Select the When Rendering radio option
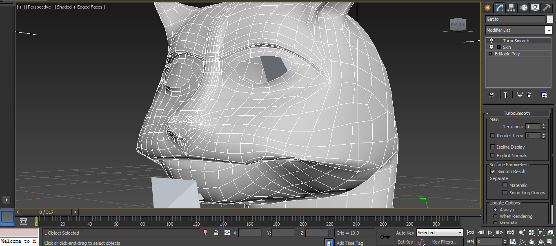The image size is (556, 246). click(x=496, y=216)
